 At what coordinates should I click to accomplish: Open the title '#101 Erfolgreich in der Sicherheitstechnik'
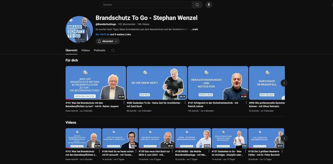tap(213, 105)
